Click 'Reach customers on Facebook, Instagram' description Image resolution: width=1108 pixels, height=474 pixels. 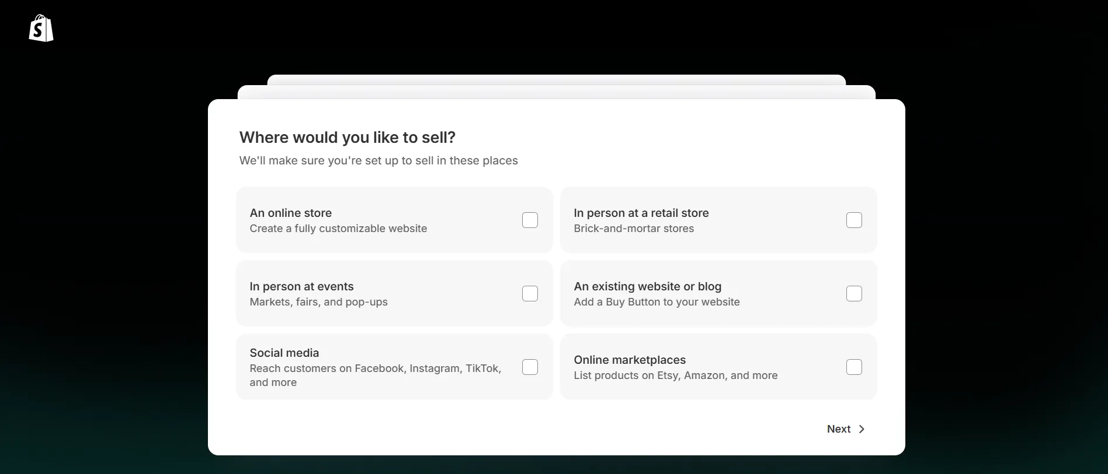pyautogui.click(x=376, y=375)
